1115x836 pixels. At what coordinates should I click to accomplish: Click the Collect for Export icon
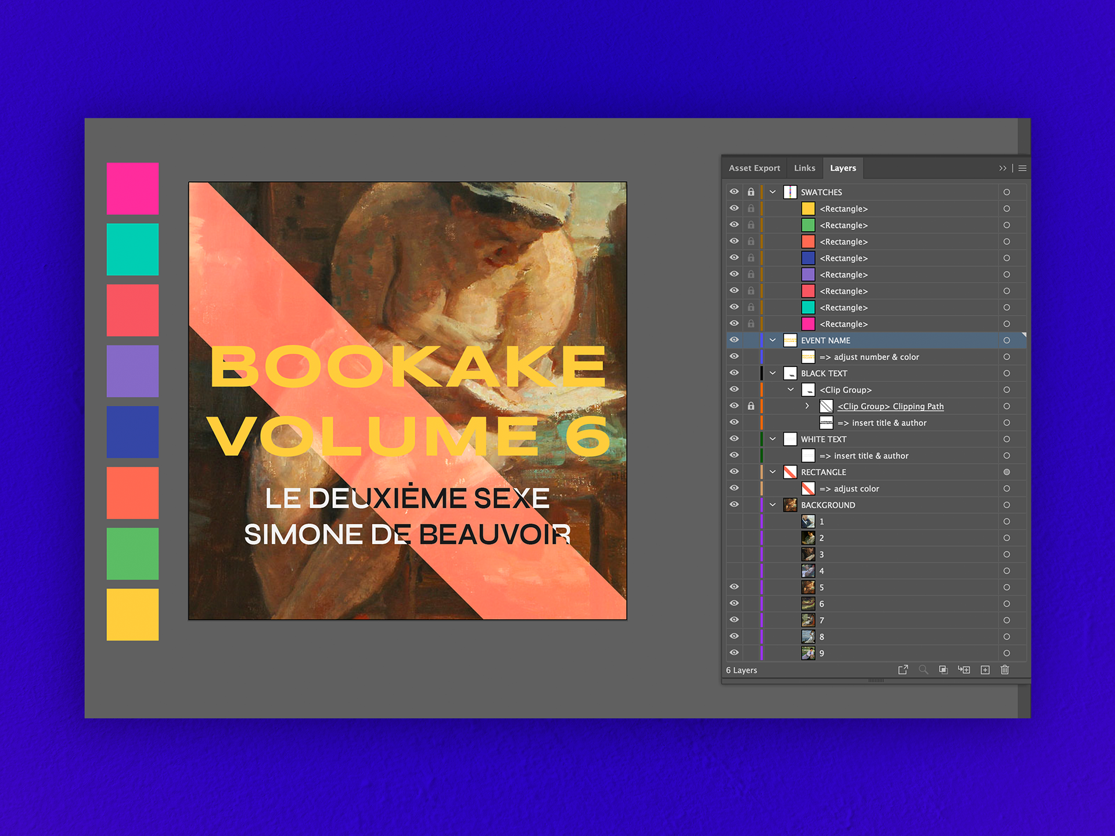(903, 670)
